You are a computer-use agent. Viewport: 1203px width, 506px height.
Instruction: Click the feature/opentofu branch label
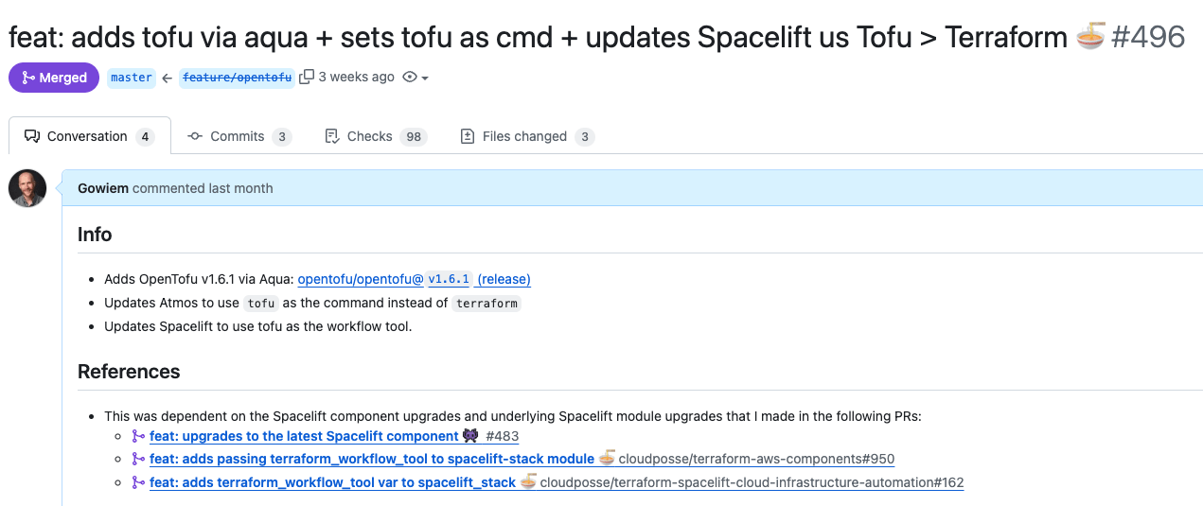pyautogui.click(x=238, y=78)
